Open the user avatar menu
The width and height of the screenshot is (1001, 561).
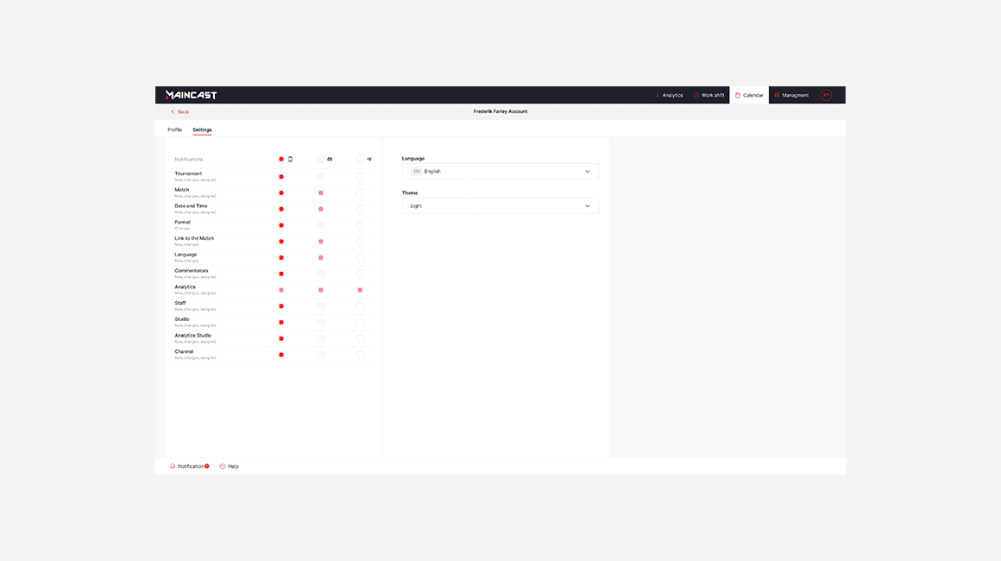pos(826,95)
